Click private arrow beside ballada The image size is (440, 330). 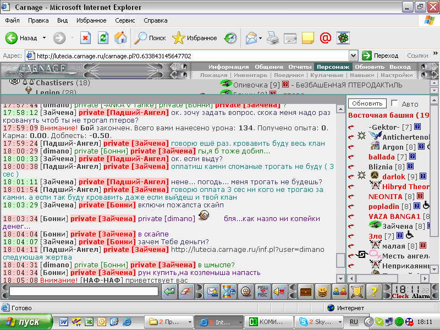click(351, 157)
